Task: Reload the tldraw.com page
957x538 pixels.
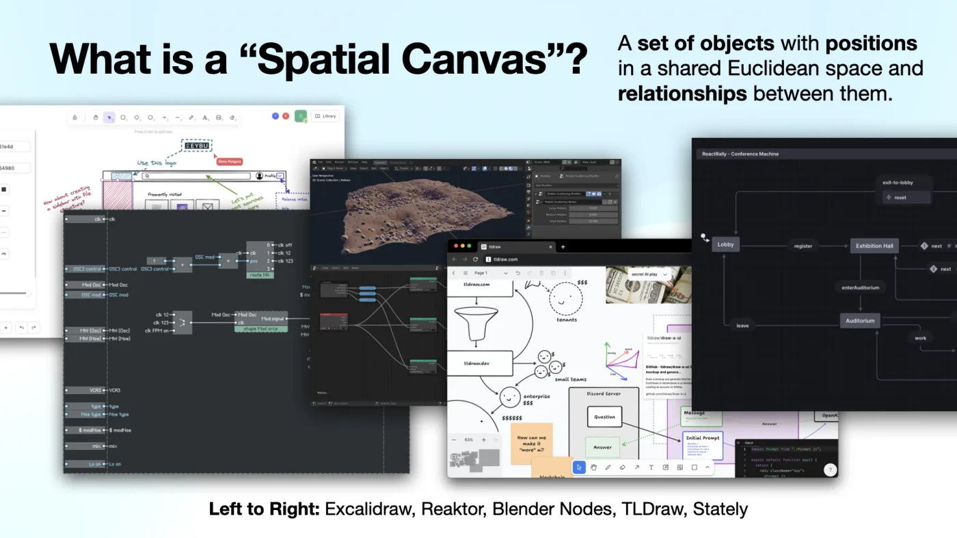Action: click(476, 259)
